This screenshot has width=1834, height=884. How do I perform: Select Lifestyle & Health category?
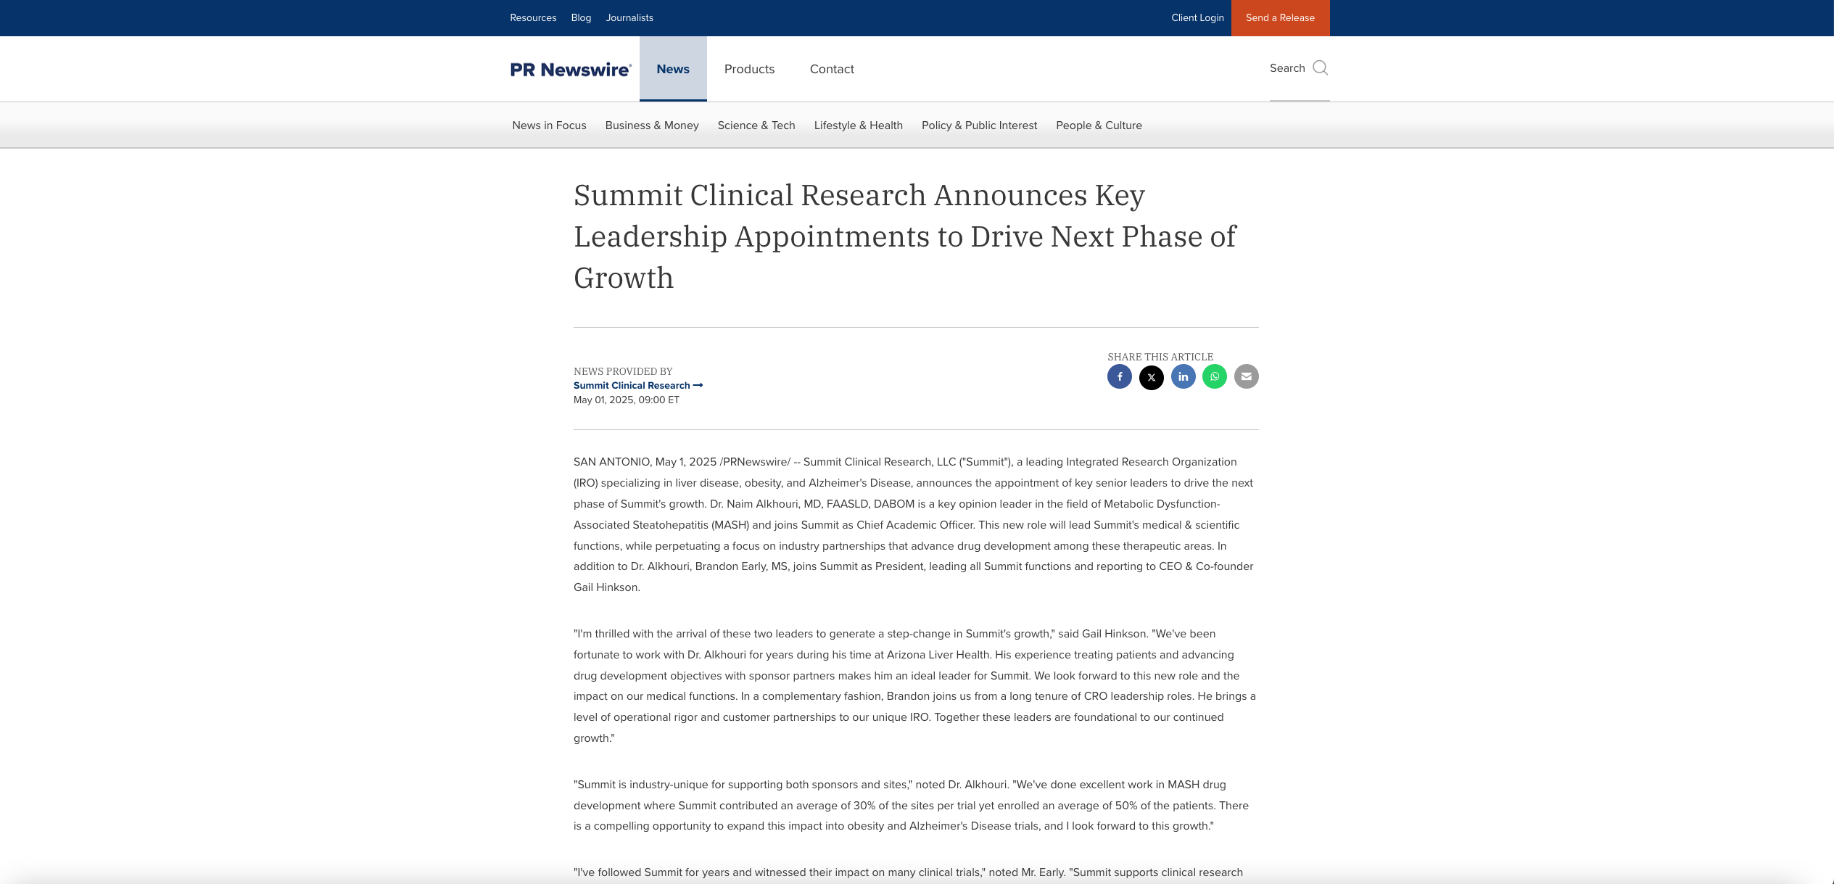click(x=858, y=125)
